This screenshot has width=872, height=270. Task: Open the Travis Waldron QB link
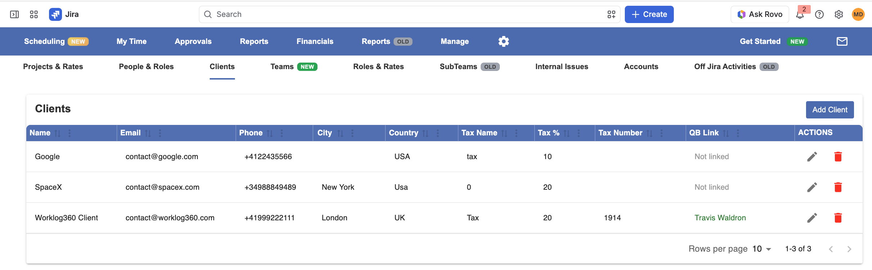click(x=720, y=218)
